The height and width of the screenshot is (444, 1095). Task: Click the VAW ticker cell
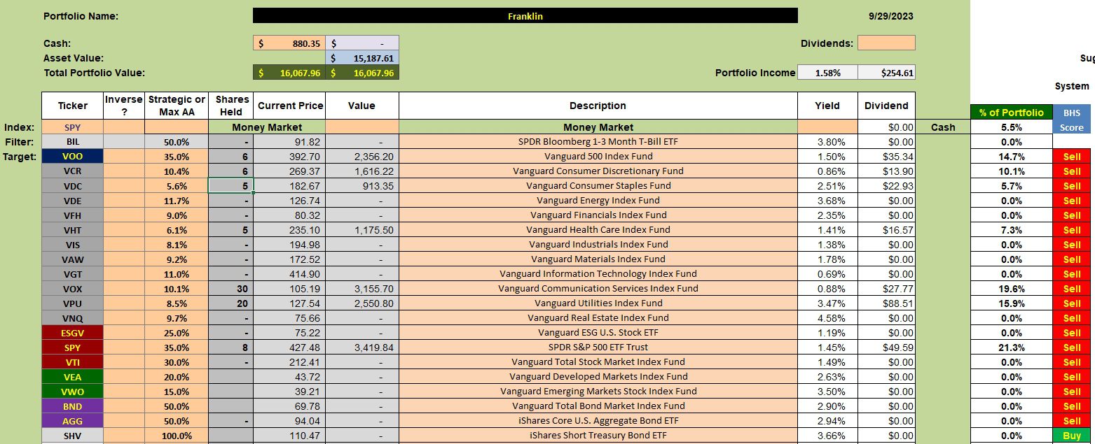[73, 259]
